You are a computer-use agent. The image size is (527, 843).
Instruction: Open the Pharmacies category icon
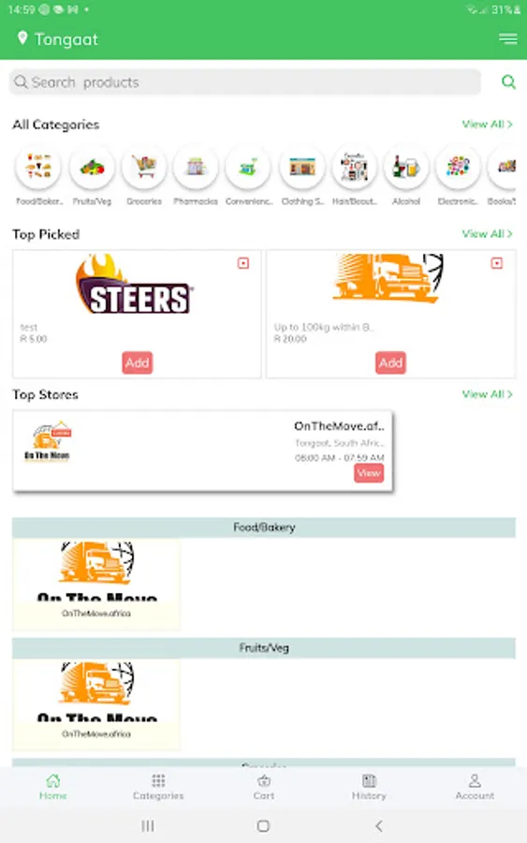point(196,168)
